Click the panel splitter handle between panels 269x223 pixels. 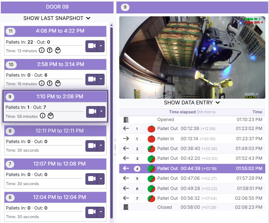[x=115, y=147]
